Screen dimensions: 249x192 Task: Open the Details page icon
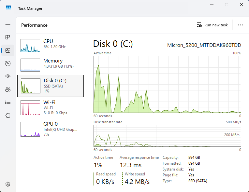click(8, 103)
